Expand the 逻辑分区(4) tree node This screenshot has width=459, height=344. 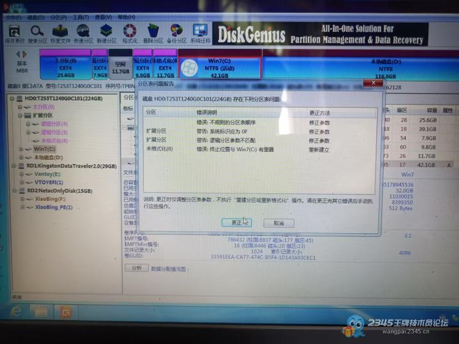click(28, 124)
